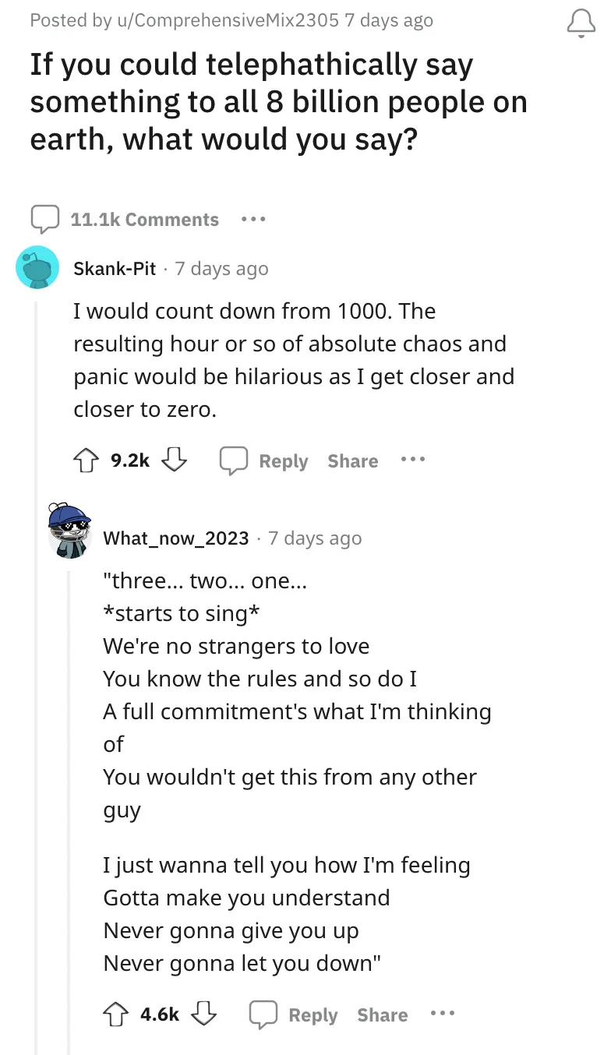Image resolution: width=611 pixels, height=1055 pixels.
Task: Open the overflow menu on What_now_2023's comment
Action: tap(442, 1014)
